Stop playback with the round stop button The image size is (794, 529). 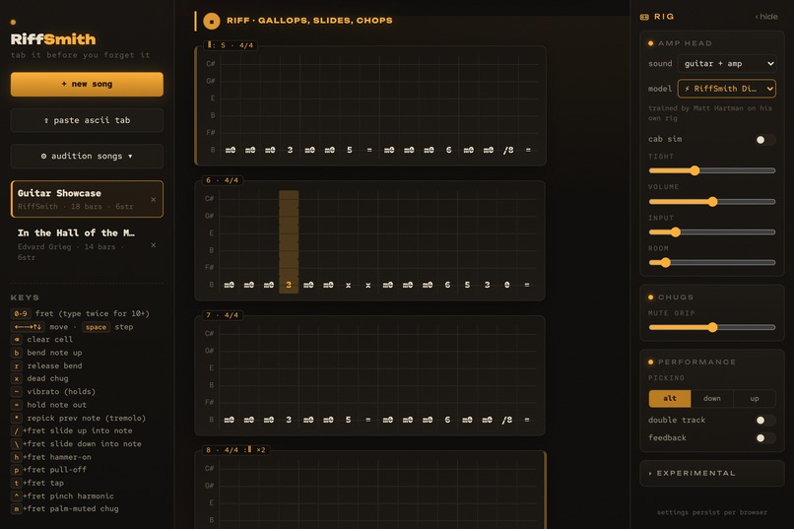211,22
